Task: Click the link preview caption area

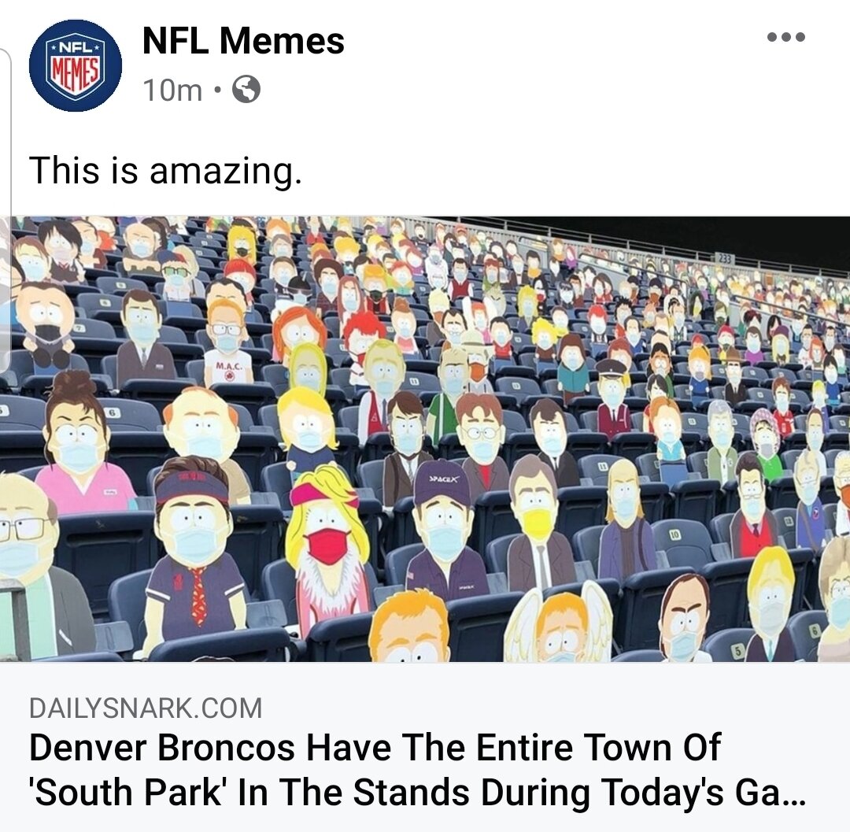Action: (x=425, y=747)
